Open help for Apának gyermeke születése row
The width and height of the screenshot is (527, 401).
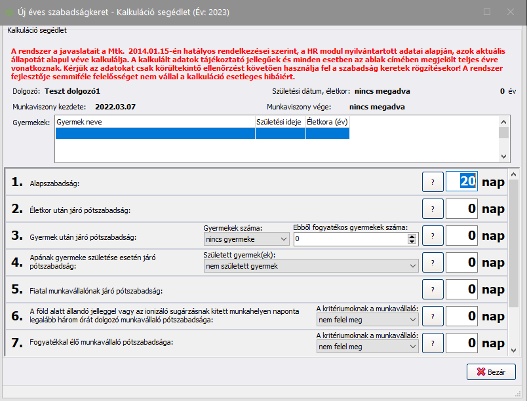(432, 263)
